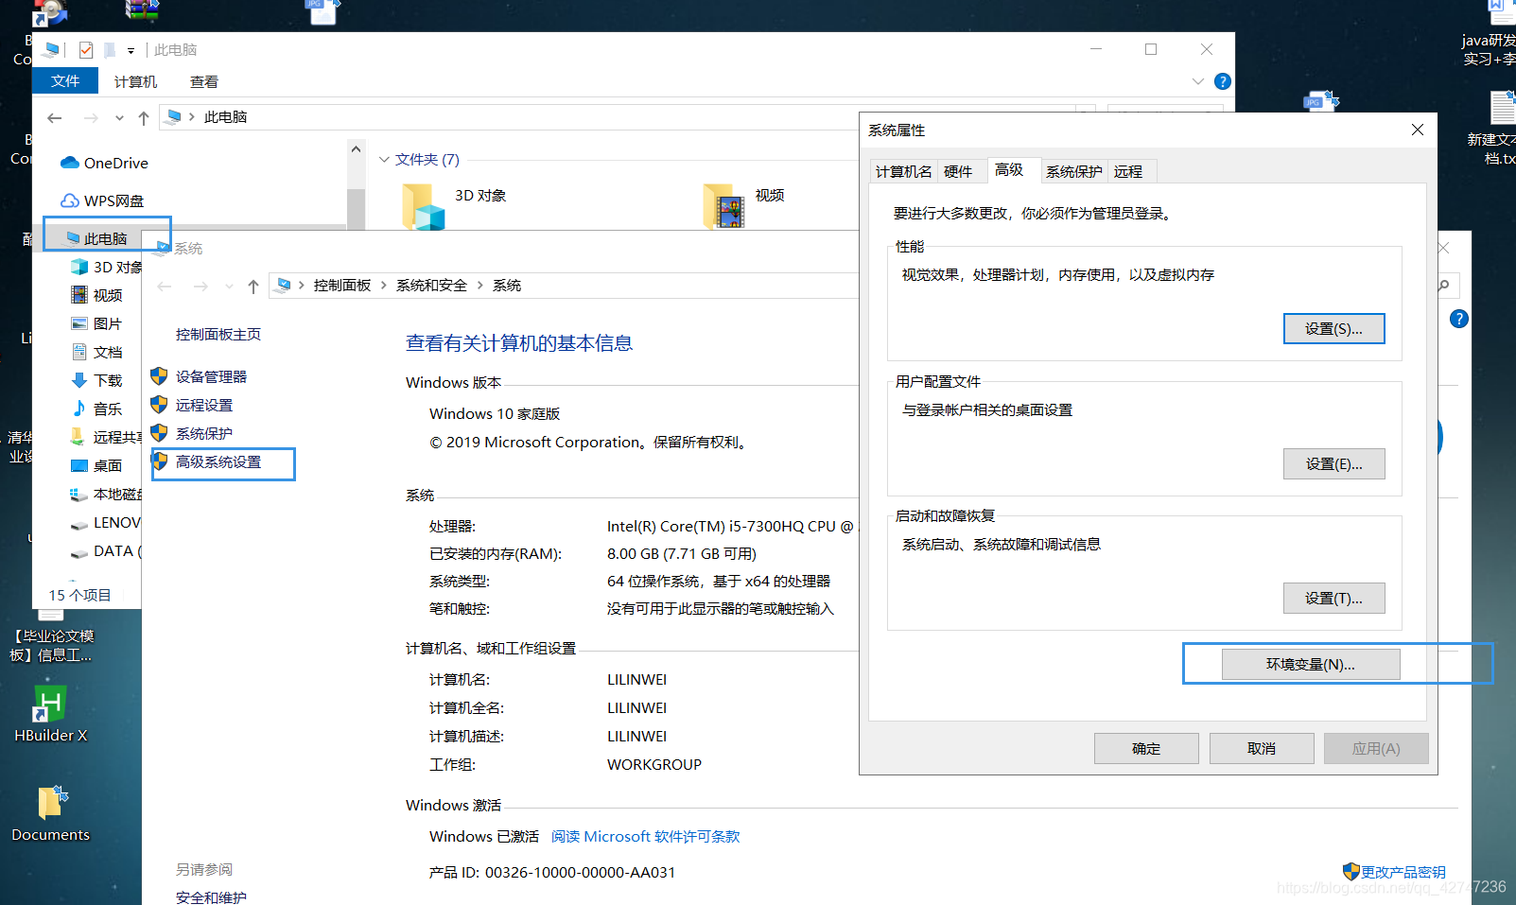Screen dimensions: 1516x905
Task: Collapse 文件夹 (7) group
Action: pos(384,160)
